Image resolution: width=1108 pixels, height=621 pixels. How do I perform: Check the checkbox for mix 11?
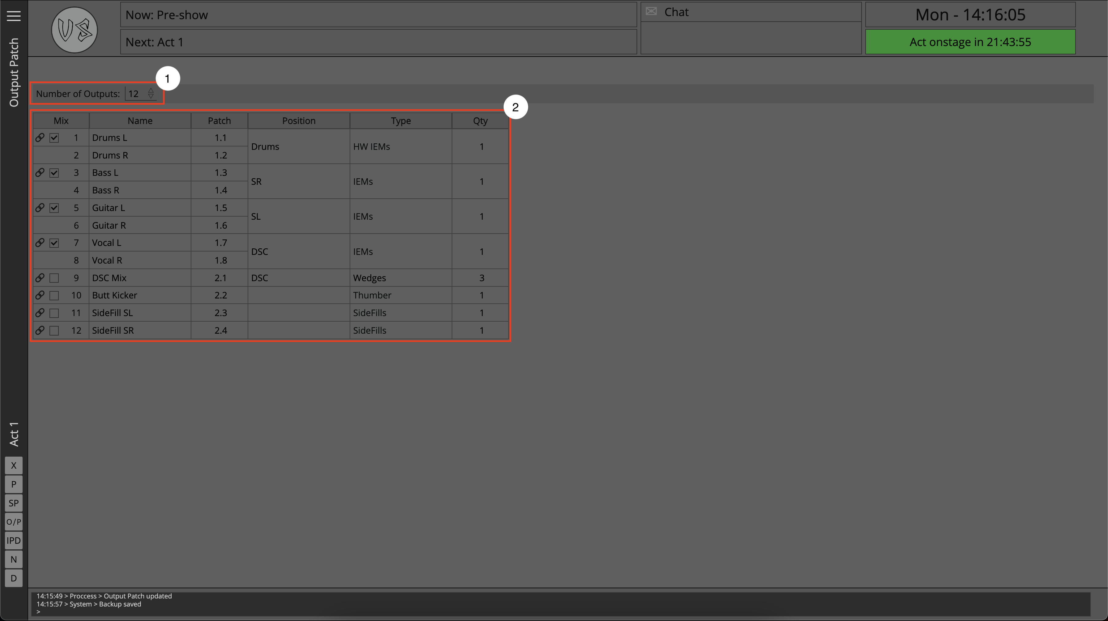pos(54,313)
